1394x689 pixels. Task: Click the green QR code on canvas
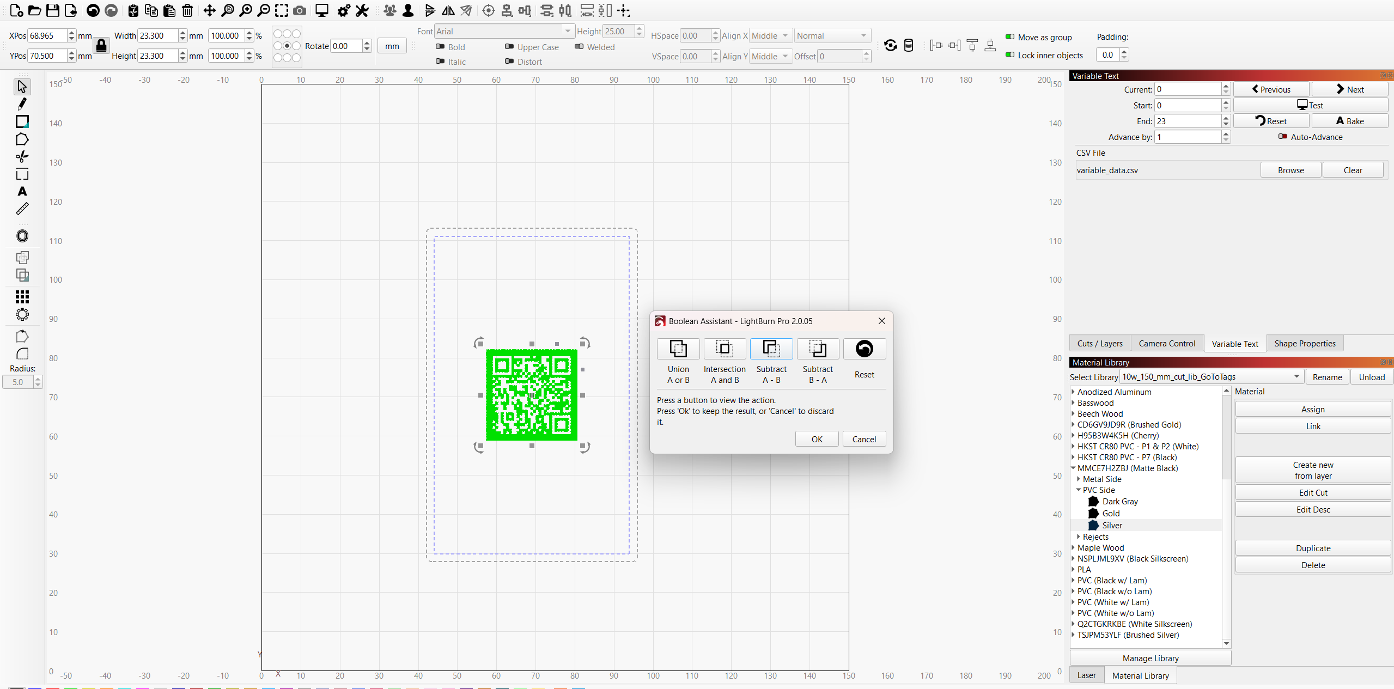click(x=531, y=395)
